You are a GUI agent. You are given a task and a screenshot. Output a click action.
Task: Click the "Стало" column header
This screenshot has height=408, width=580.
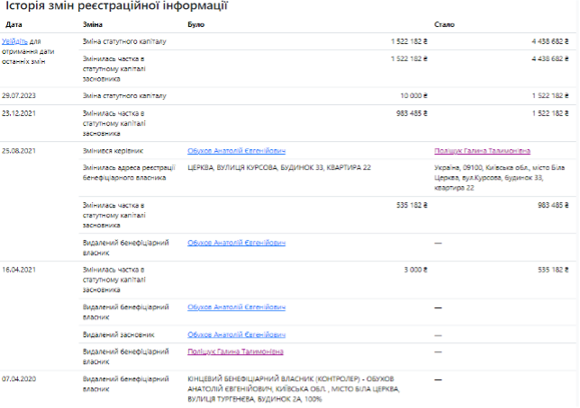444,24
